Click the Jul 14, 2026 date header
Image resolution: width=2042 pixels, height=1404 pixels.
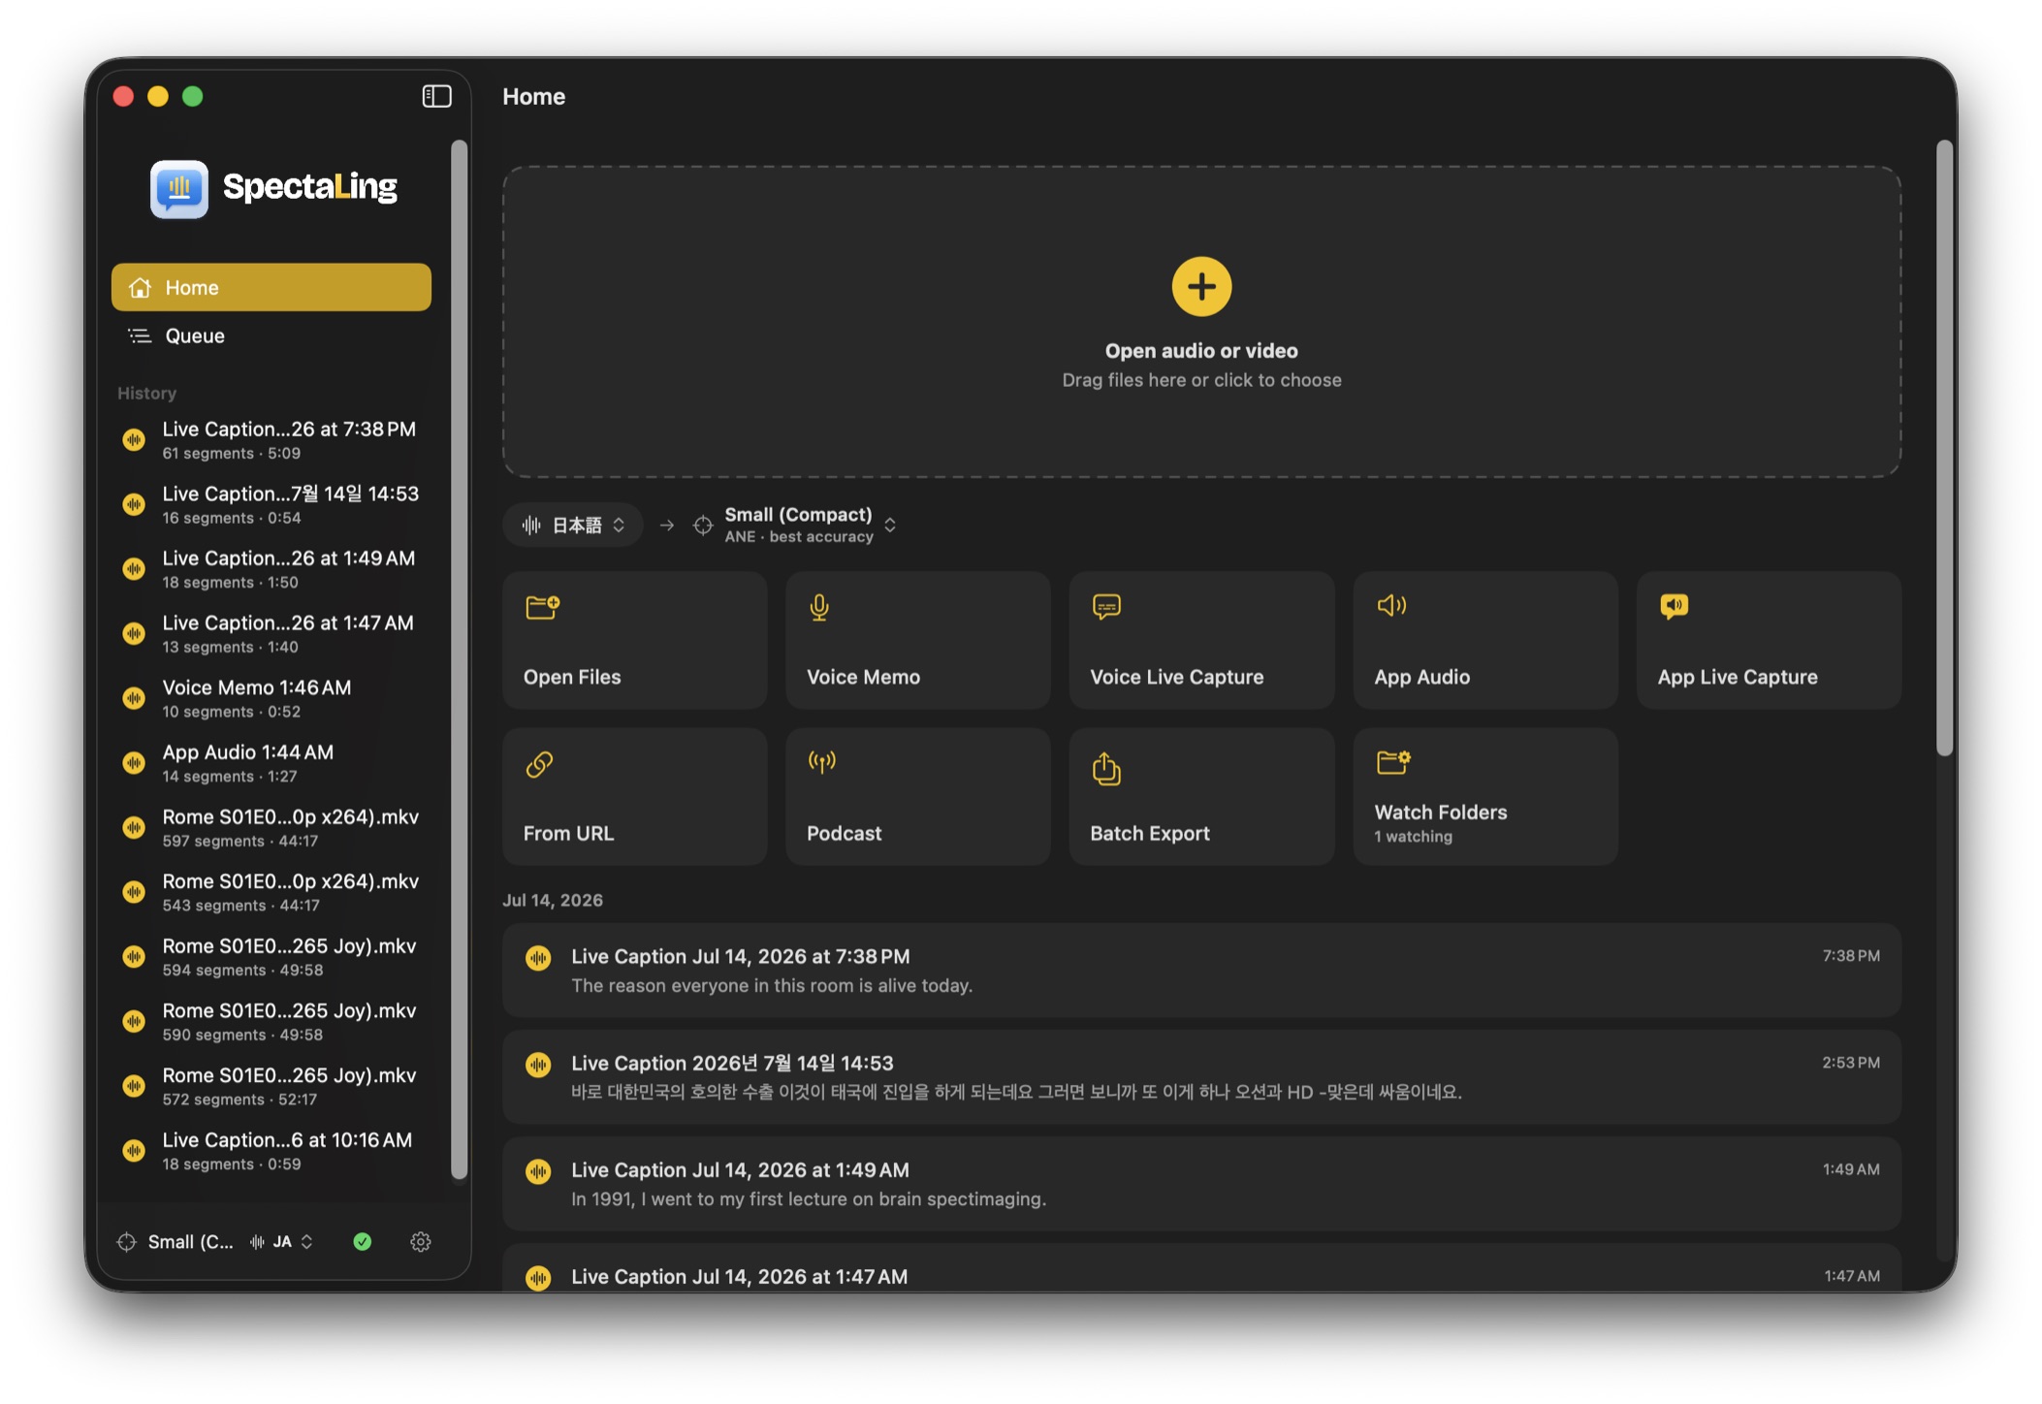click(553, 900)
